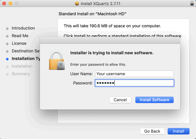Select the Introduction step in sidebar
Image resolution: width=196 pixels, height=139 pixels.
tap(23, 28)
